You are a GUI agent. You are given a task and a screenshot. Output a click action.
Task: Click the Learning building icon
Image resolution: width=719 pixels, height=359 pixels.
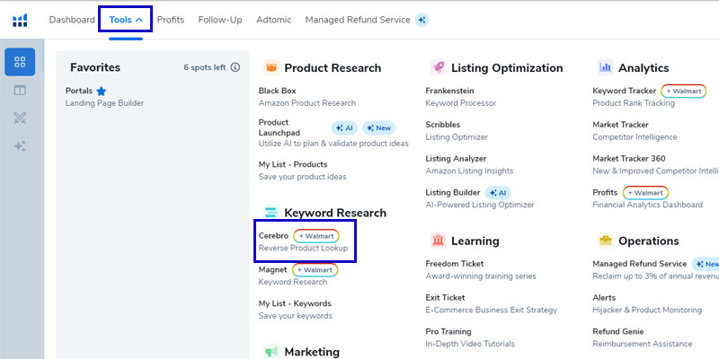438,241
